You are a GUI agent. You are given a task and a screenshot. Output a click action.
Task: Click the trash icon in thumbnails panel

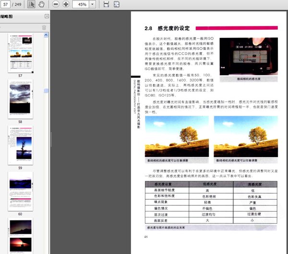pyautogui.click(x=44, y=27)
